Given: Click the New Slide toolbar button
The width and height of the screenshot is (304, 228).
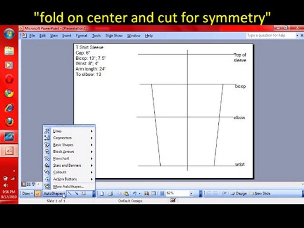Looking at the screenshot, I should click(260, 193).
